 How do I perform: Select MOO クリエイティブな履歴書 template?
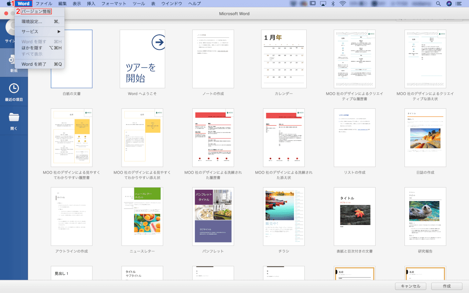click(354, 59)
